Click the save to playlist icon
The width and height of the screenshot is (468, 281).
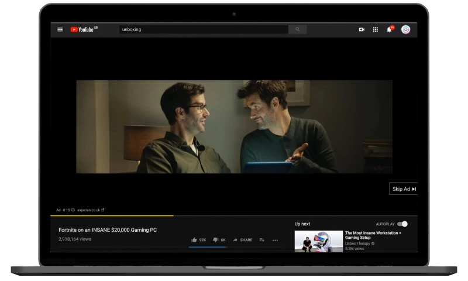click(x=261, y=240)
